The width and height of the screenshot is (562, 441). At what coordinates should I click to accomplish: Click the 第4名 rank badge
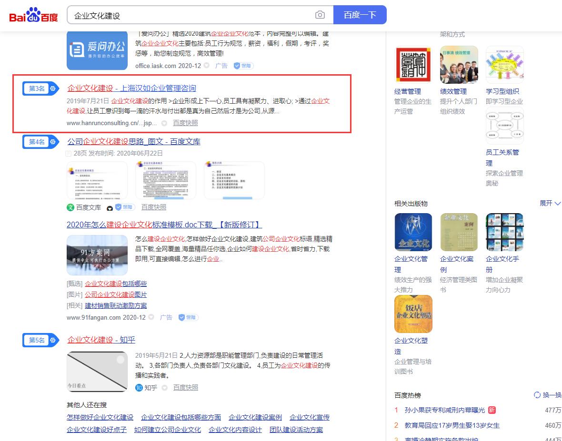[x=40, y=142]
